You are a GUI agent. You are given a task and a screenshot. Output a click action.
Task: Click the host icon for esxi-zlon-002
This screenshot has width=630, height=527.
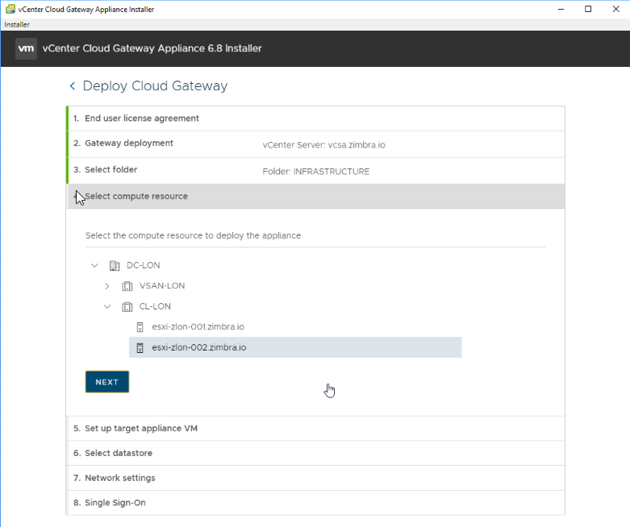coord(140,347)
